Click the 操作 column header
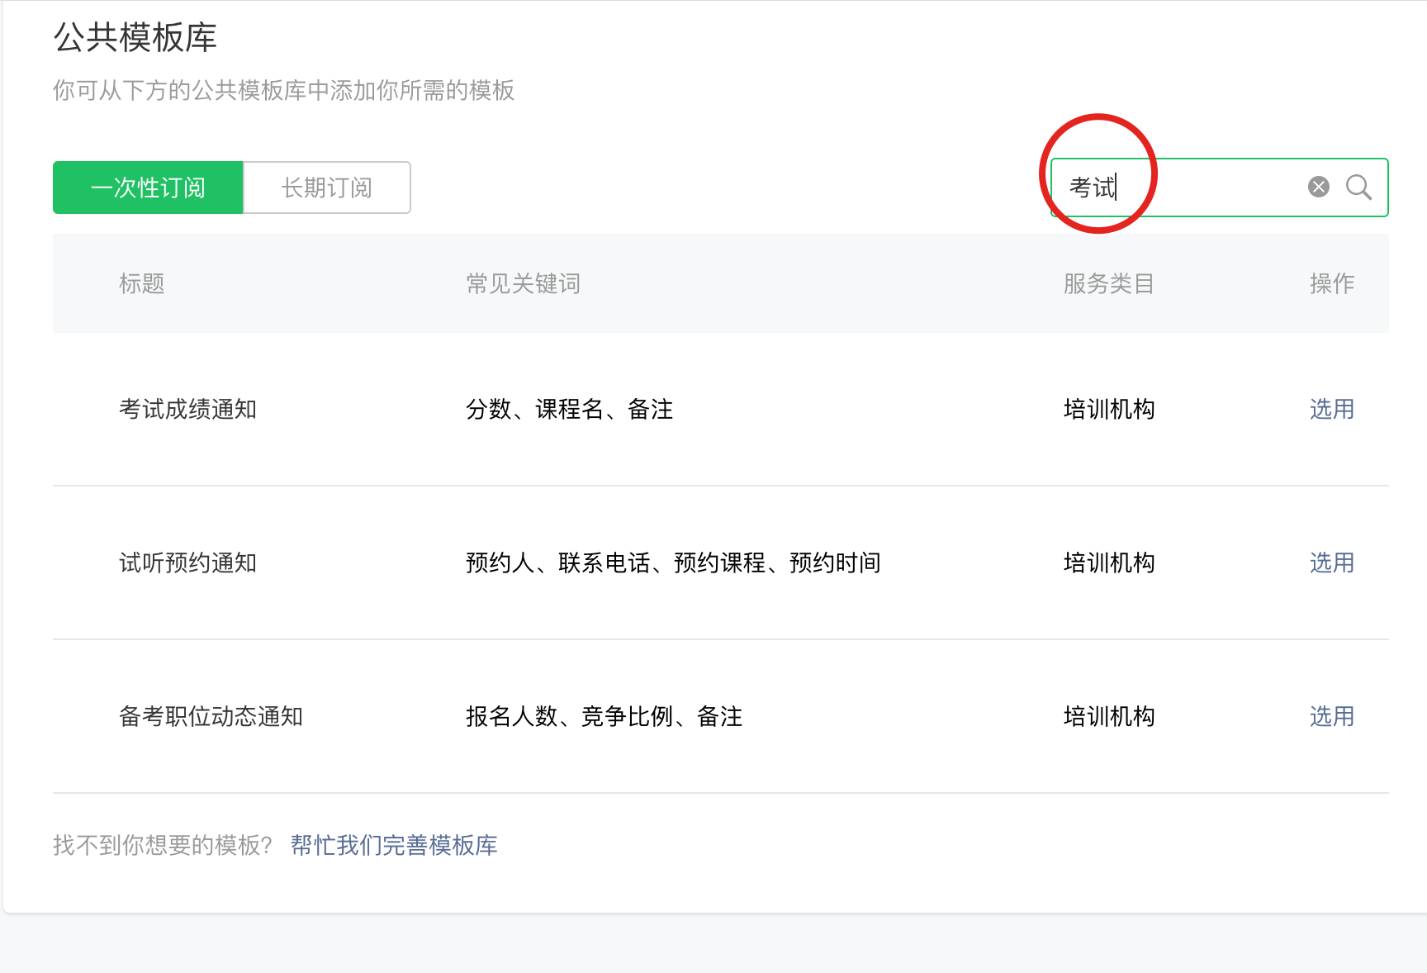Image resolution: width=1427 pixels, height=973 pixels. (1332, 283)
